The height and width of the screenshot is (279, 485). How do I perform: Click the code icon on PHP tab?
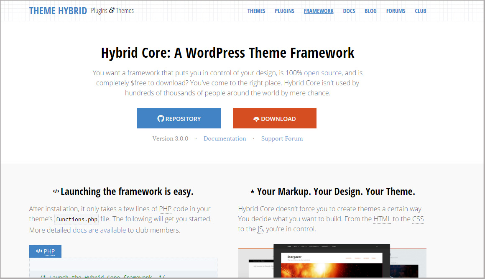pyautogui.click(x=39, y=251)
